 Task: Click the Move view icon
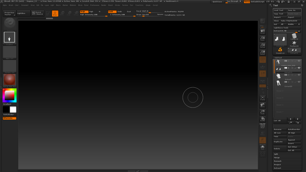[x=263, y=105]
